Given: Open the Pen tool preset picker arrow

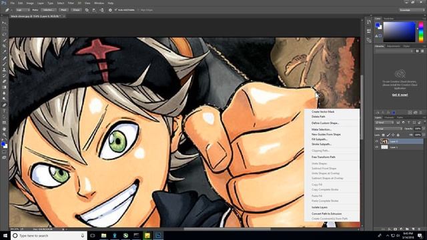Looking at the screenshot, I should tap(12, 10).
